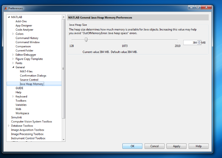Select Command History preferences
The width and height of the screenshot is (222, 158).
pyautogui.click(x=27, y=38)
